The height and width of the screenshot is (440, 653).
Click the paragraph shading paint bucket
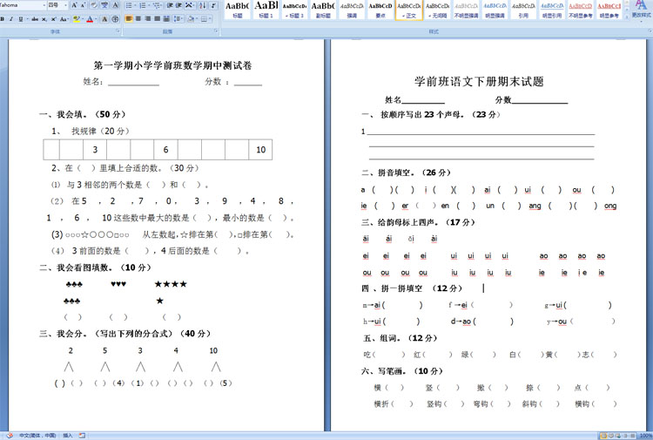click(190, 19)
